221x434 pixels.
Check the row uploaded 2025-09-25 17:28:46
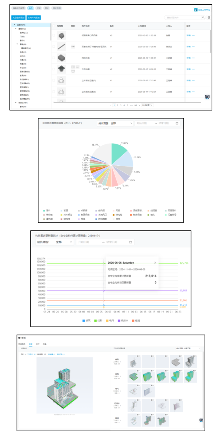(x=54, y=47)
